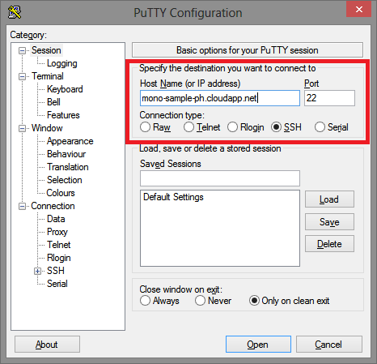Open the Appearance settings page
Viewport: 377px width, 364px height.
(x=70, y=141)
